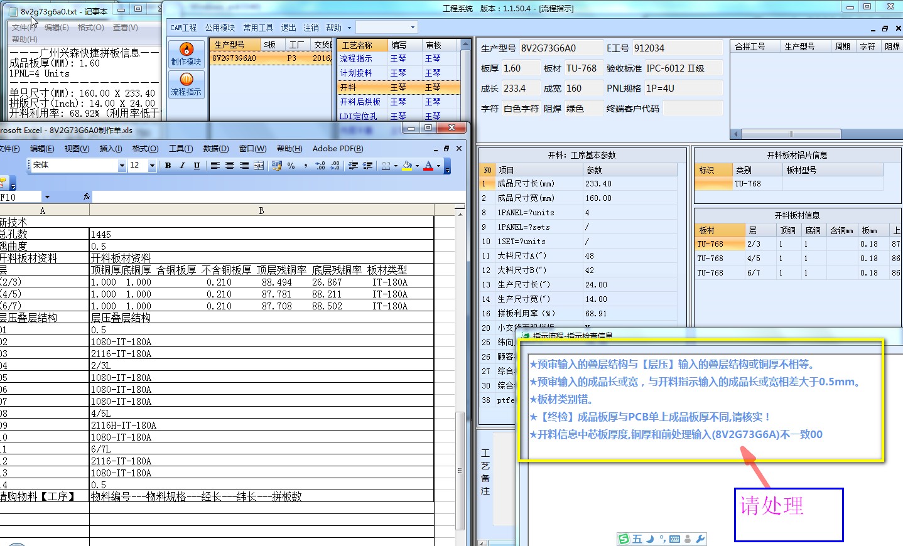Open Notepad 编辑(E) menu
Viewport: 903px width, 546px height.
click(x=57, y=28)
